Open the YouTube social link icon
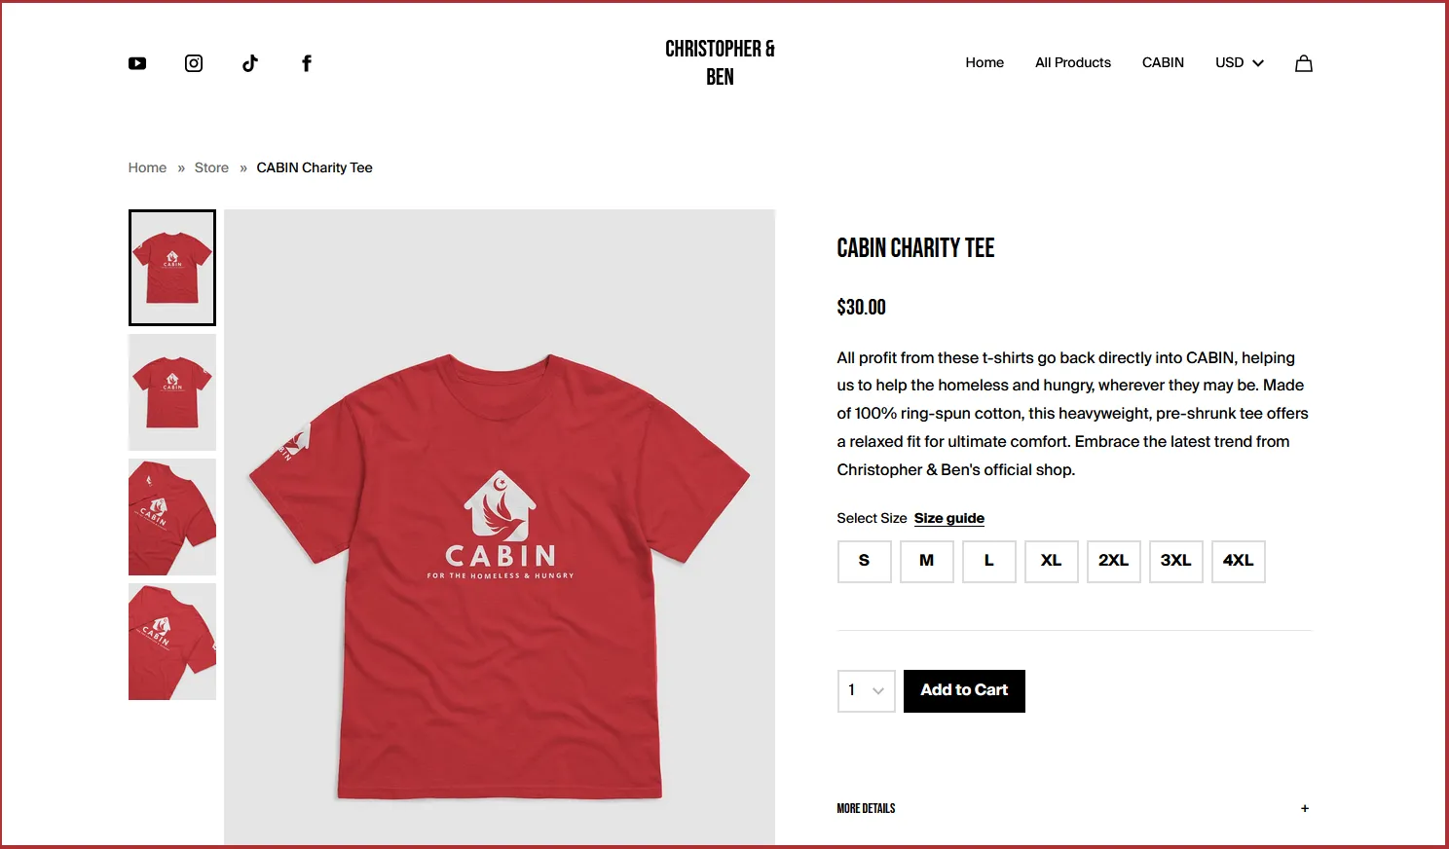The height and width of the screenshot is (849, 1449). tap(137, 63)
